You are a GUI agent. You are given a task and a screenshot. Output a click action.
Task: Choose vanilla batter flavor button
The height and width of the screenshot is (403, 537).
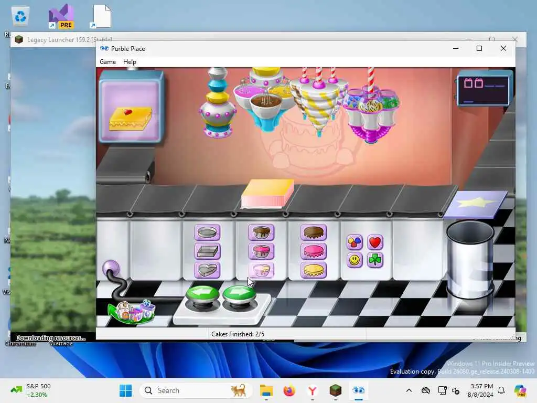[x=261, y=270]
